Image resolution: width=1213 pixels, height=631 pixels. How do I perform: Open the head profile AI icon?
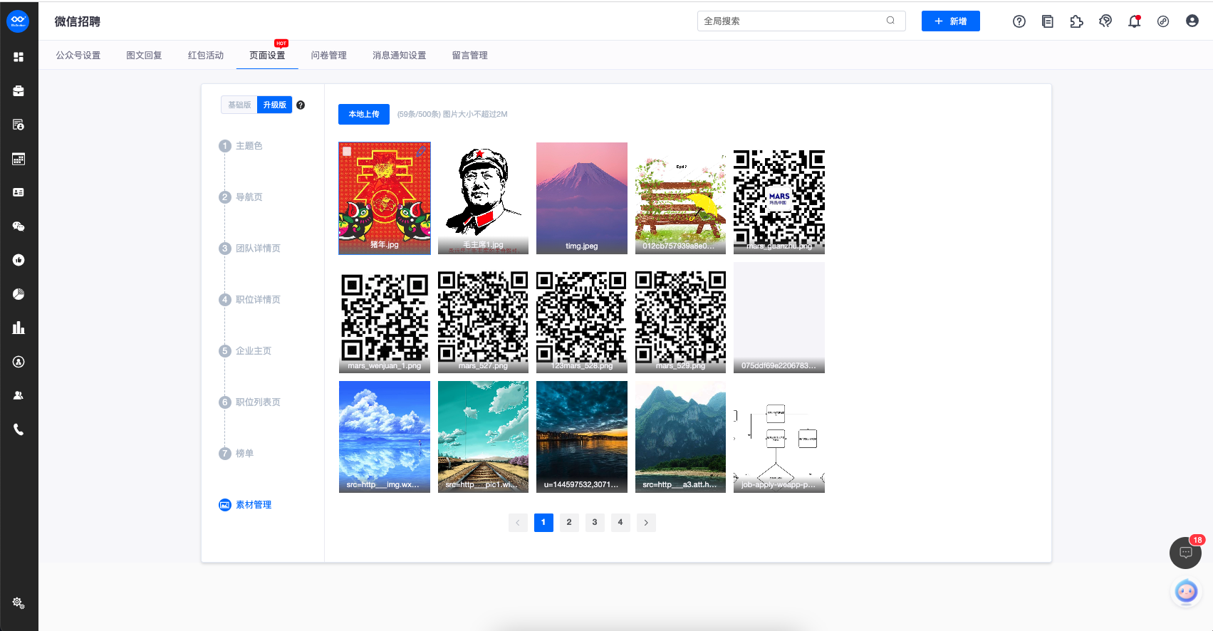1105,21
